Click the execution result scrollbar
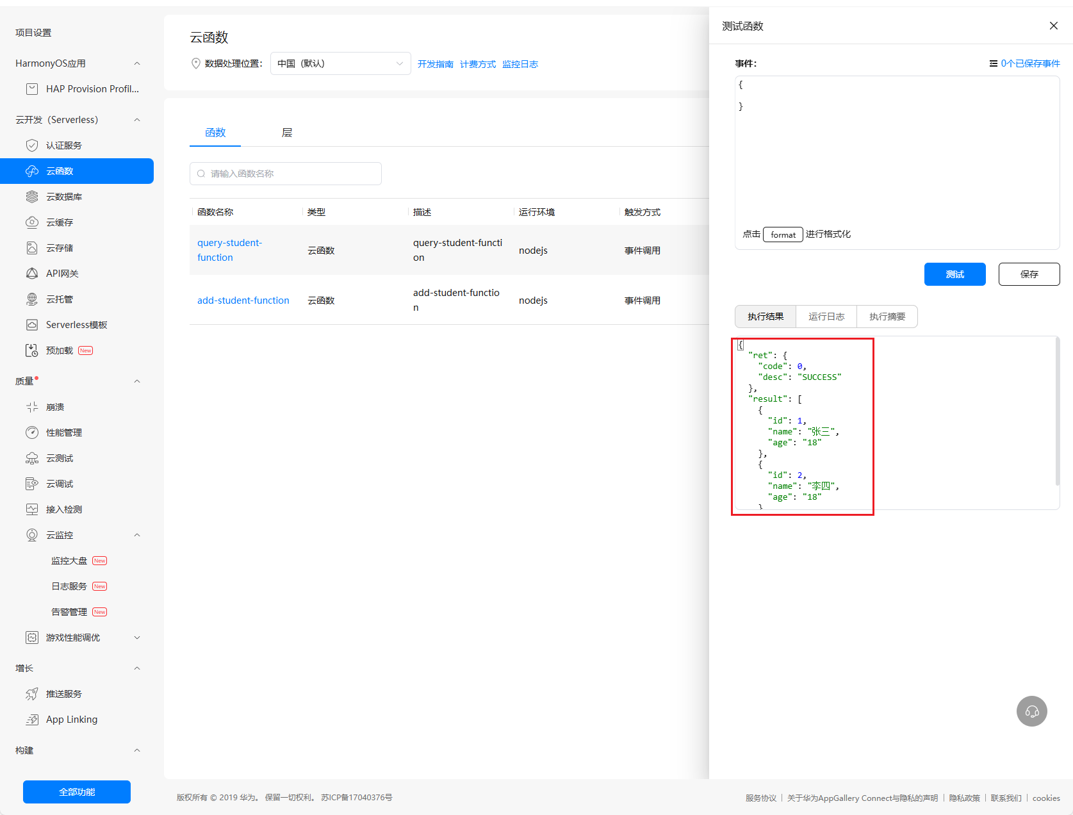 tap(1057, 411)
